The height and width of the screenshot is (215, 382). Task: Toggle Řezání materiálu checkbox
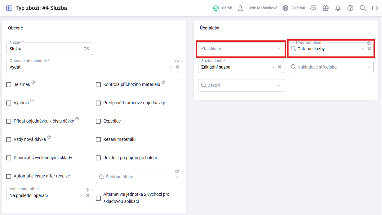98,140
